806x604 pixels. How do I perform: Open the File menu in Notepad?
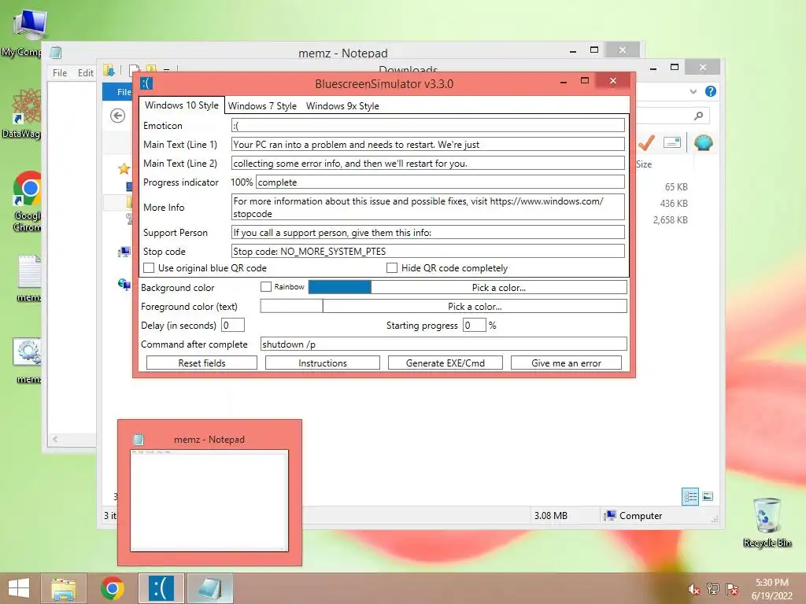point(60,73)
